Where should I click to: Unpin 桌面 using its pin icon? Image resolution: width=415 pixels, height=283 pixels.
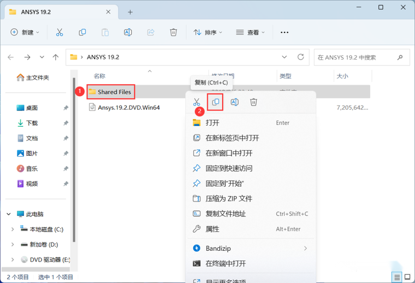click(x=66, y=108)
